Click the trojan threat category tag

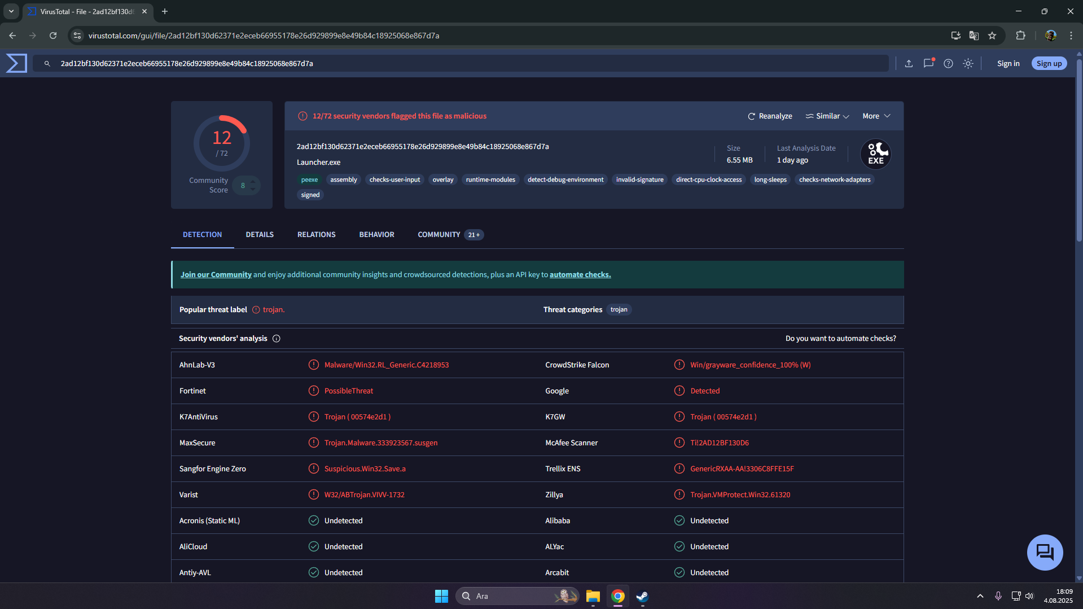coord(619,310)
